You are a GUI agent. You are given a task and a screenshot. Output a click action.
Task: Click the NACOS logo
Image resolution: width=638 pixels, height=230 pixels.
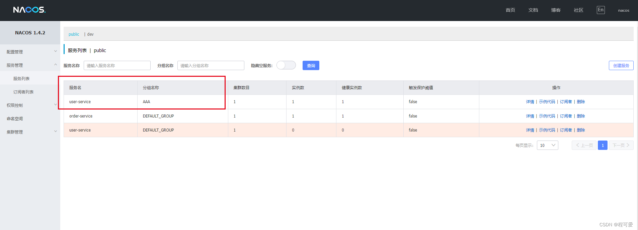click(29, 10)
